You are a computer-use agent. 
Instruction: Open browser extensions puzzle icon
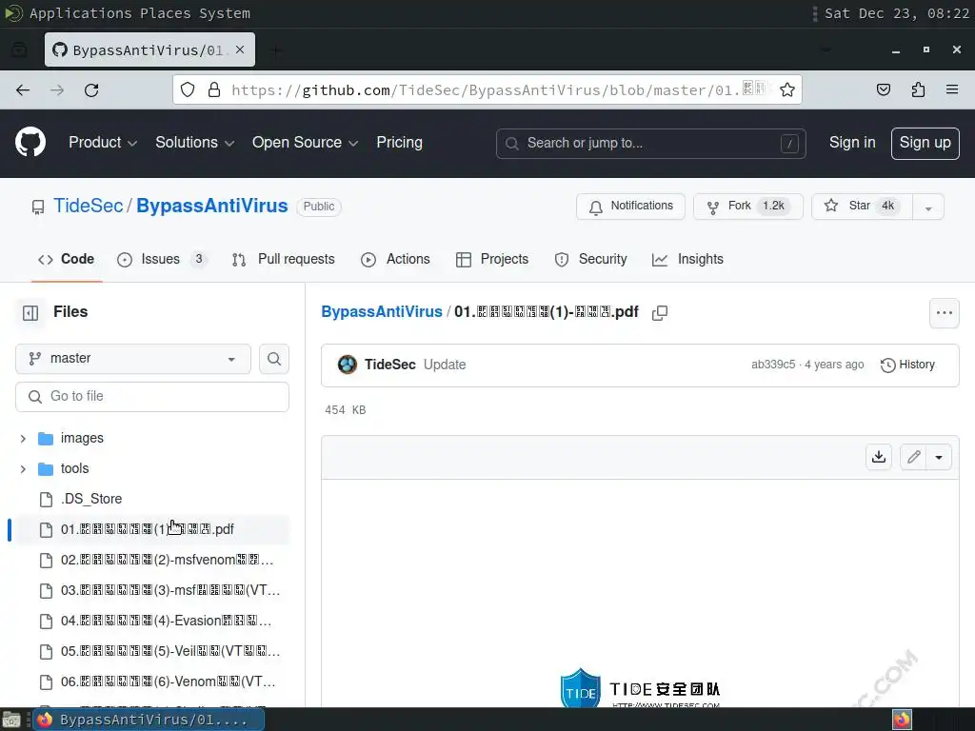(x=918, y=90)
